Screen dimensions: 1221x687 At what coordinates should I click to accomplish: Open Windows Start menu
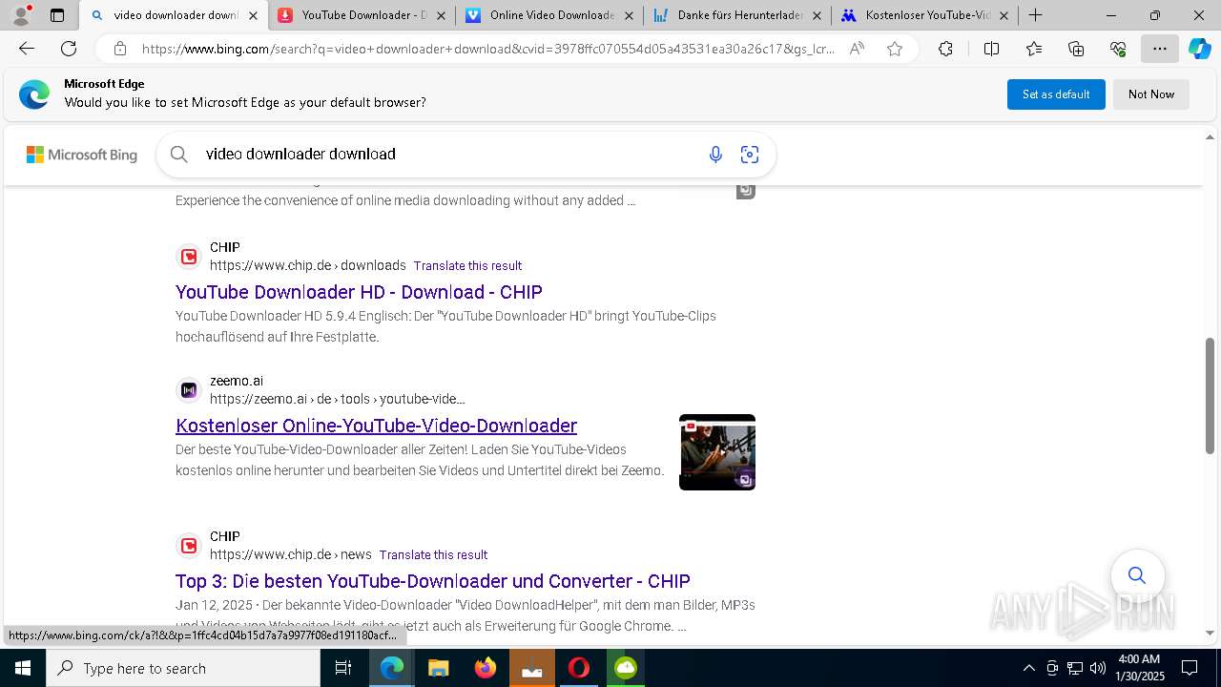click(23, 668)
